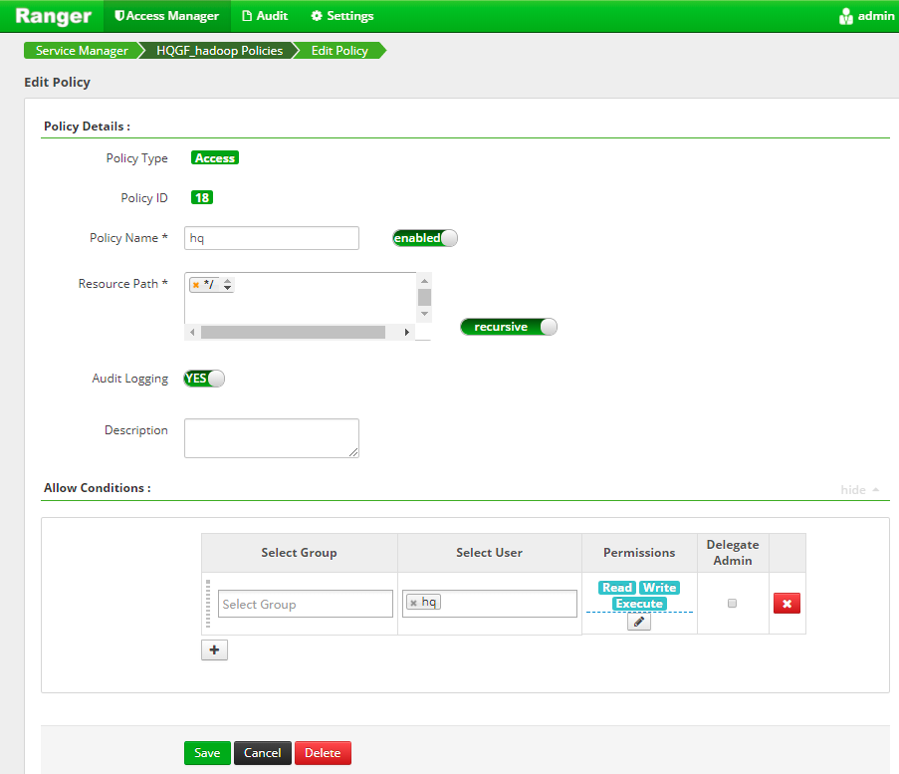Delete the condition row with red X
The width and height of the screenshot is (899, 774).
click(787, 603)
